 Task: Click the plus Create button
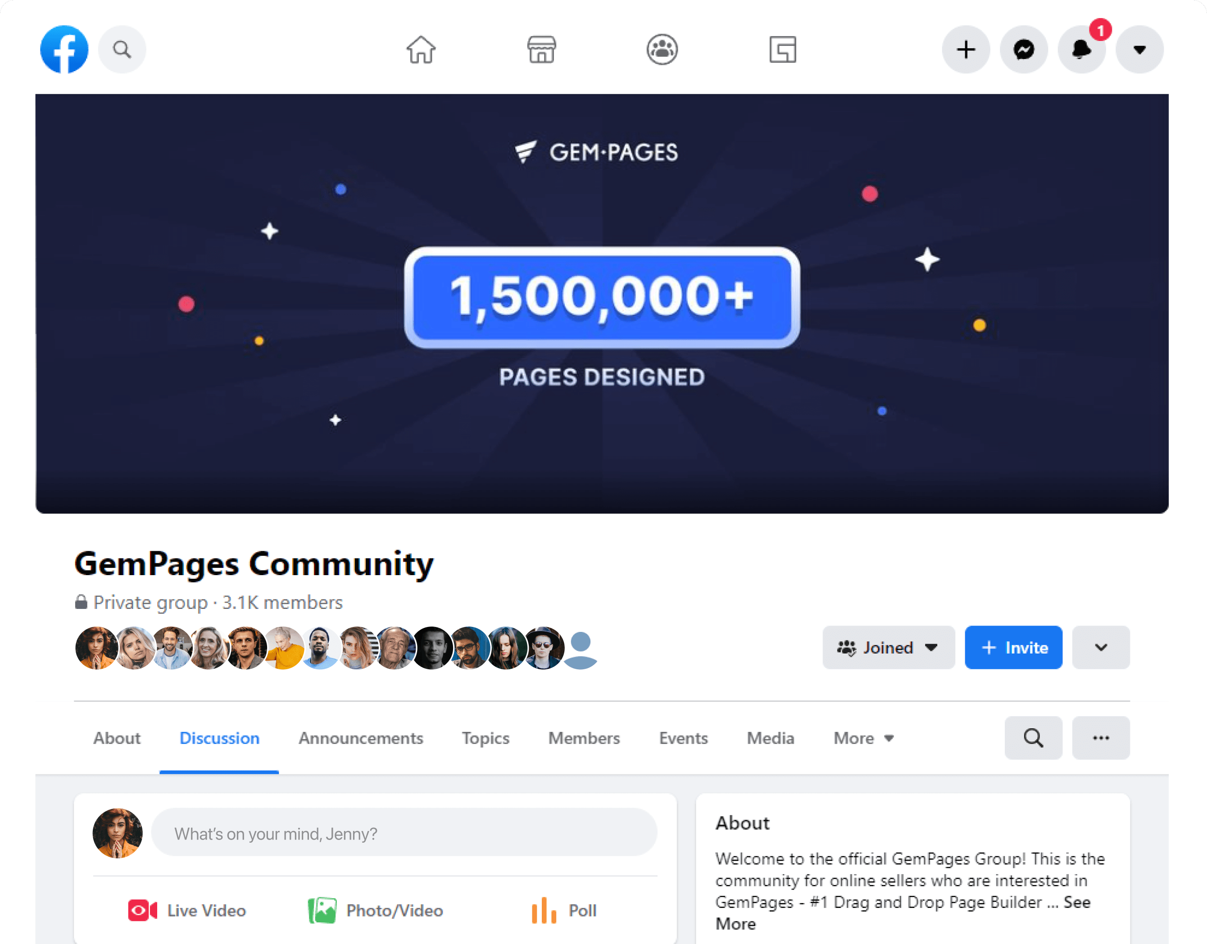point(966,49)
